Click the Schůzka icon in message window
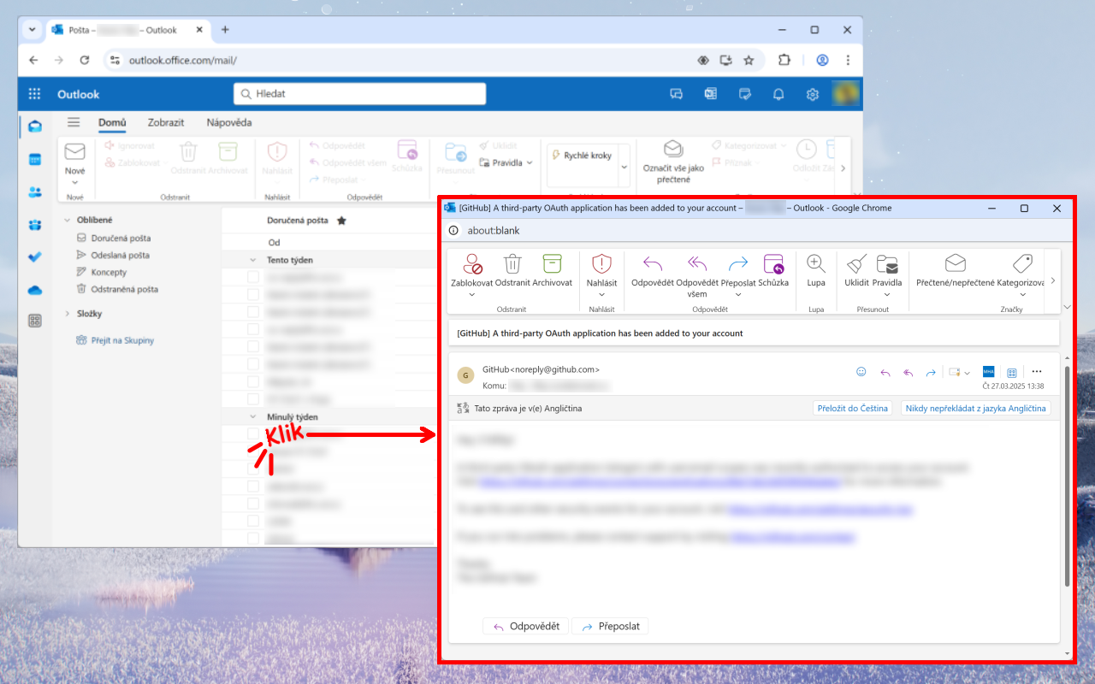The image size is (1095, 684). click(x=773, y=264)
